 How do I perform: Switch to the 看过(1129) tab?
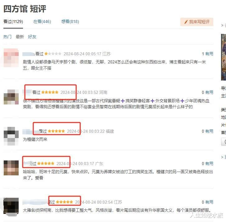click(x=13, y=22)
